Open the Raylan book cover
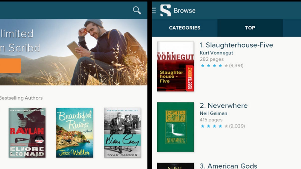Viewport: 301px width, 169px height. 27,133
